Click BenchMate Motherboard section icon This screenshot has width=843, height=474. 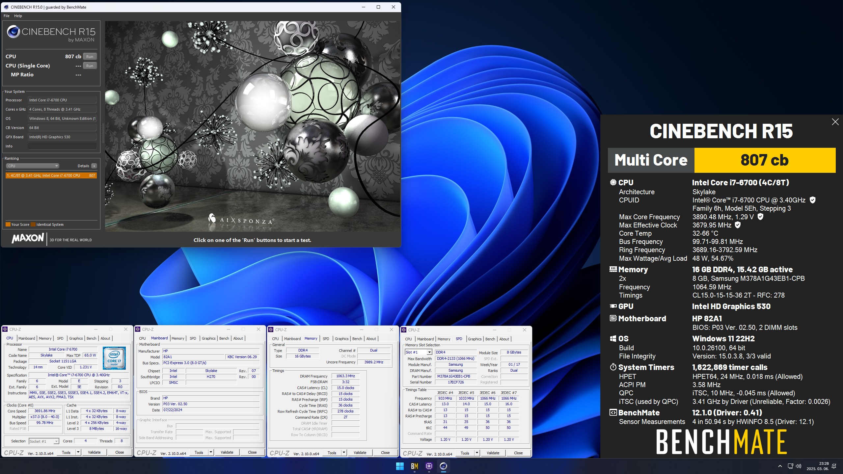tap(613, 318)
